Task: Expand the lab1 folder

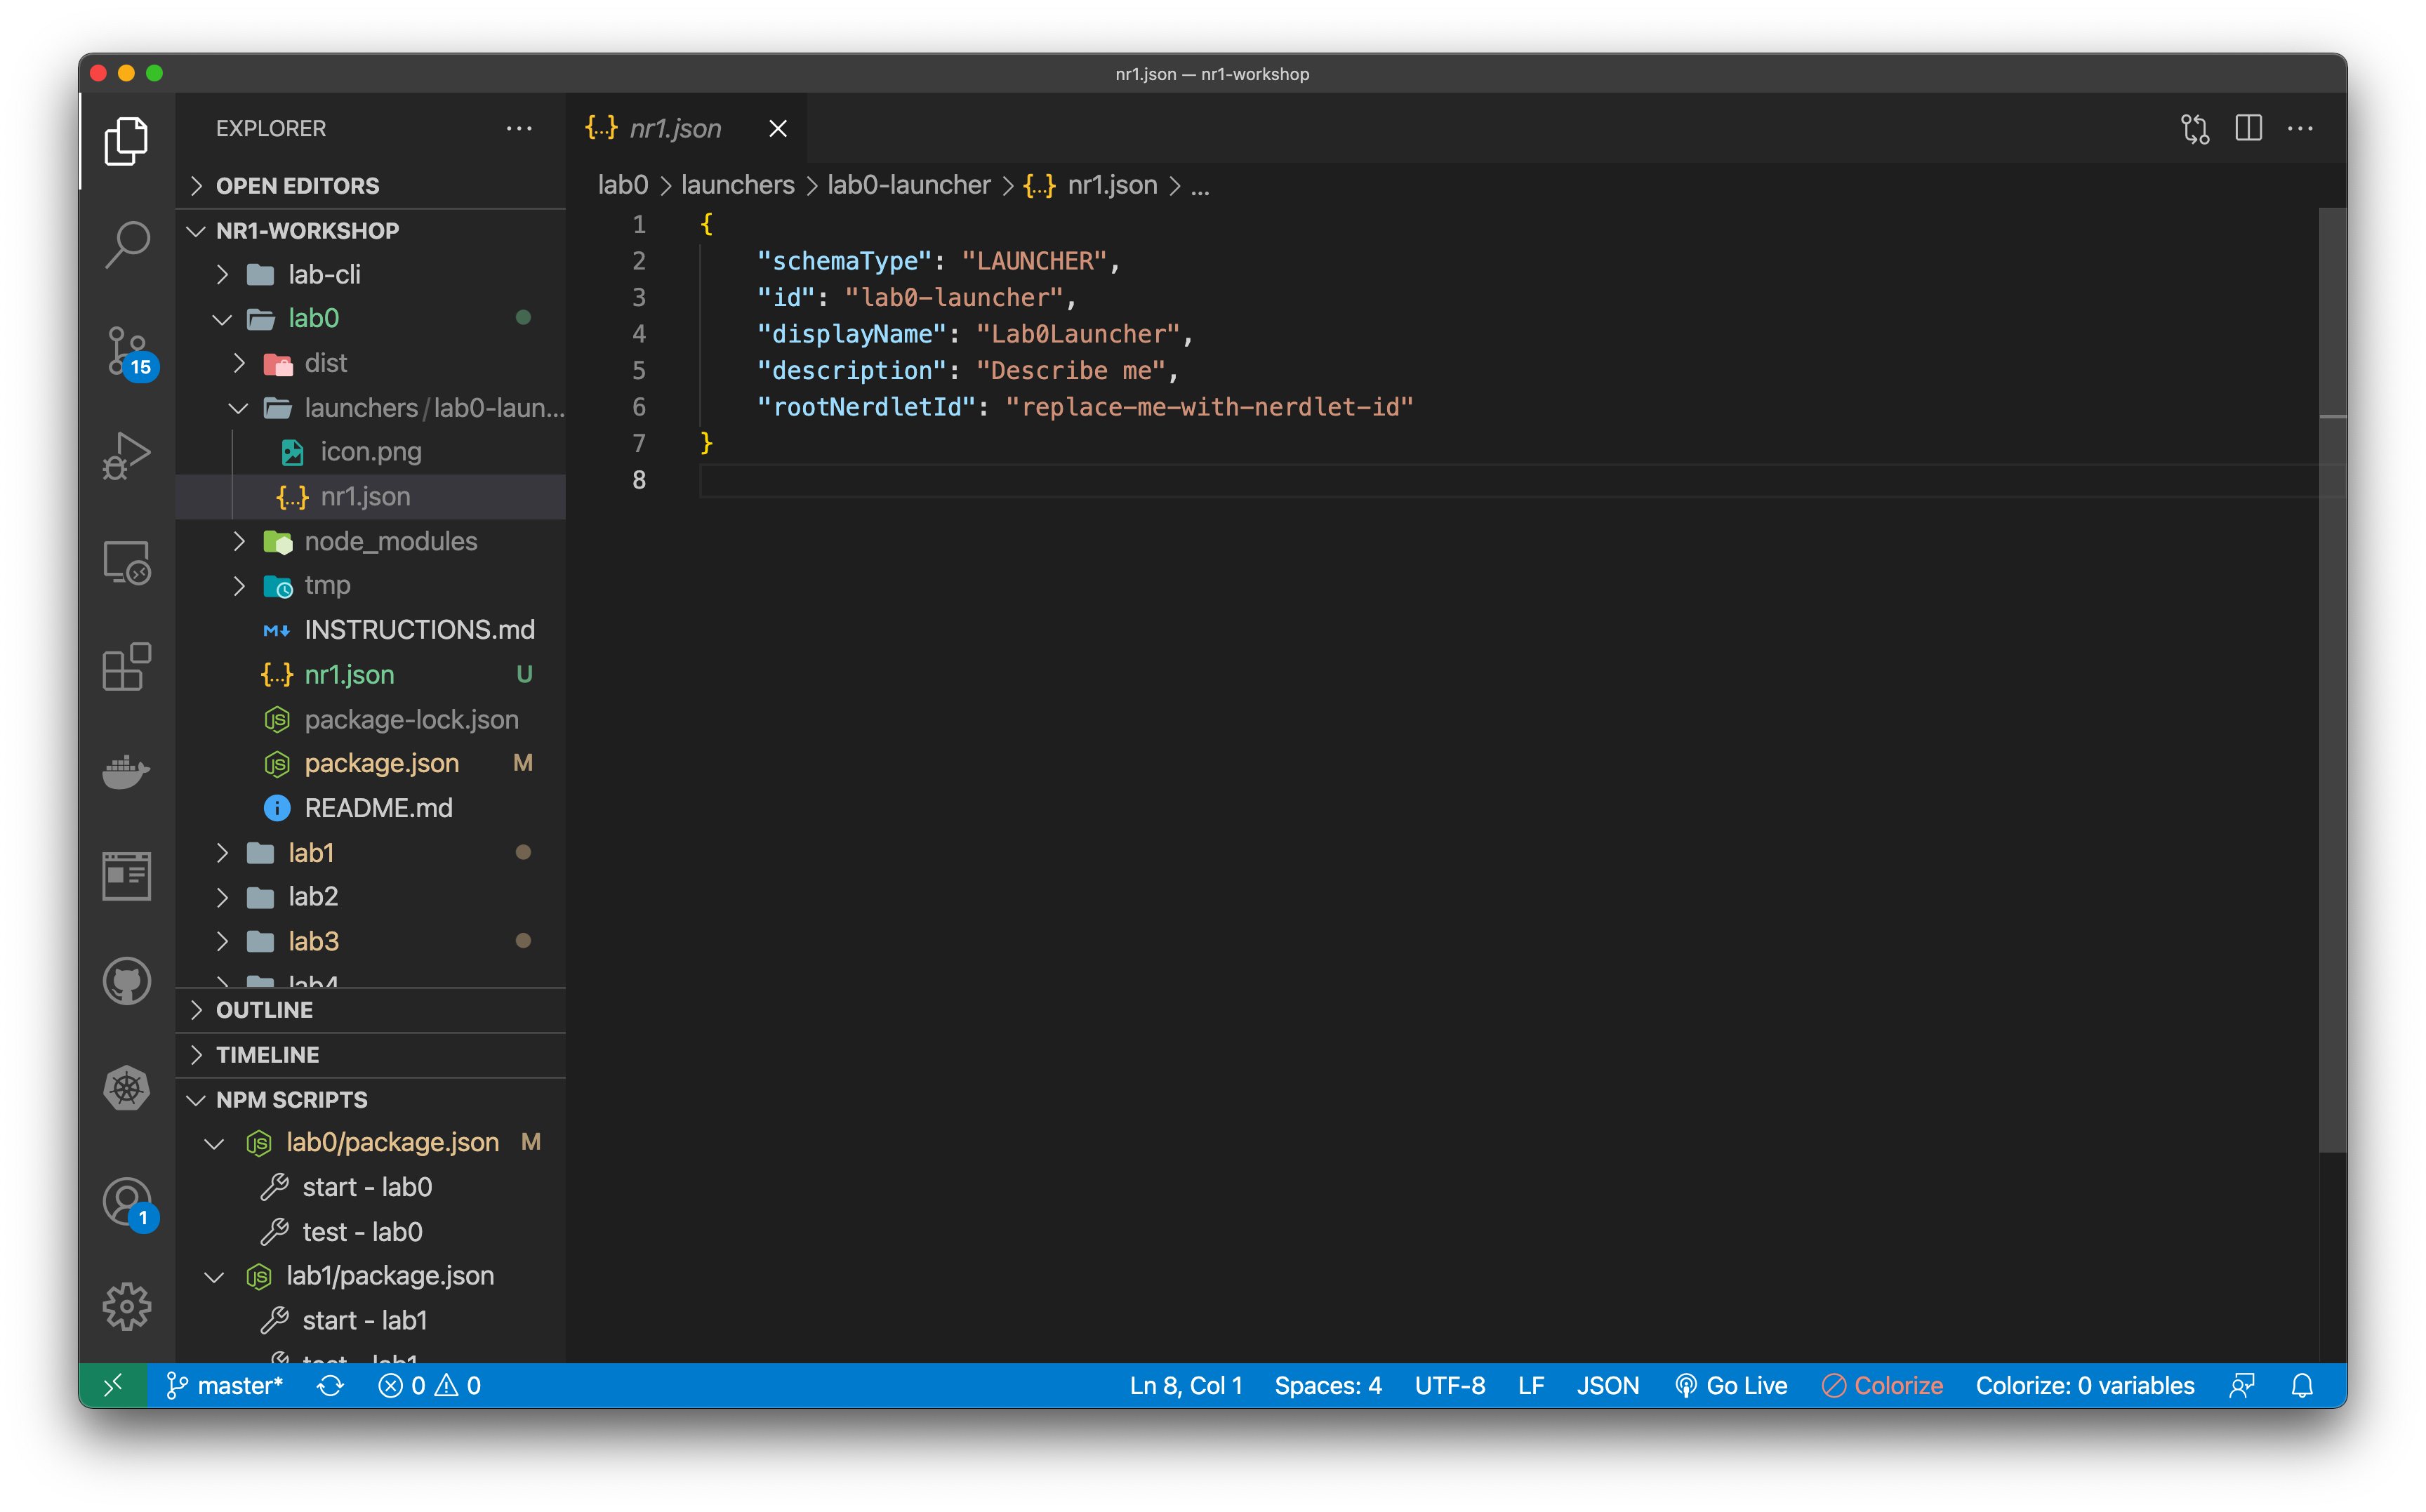Action: point(310,852)
